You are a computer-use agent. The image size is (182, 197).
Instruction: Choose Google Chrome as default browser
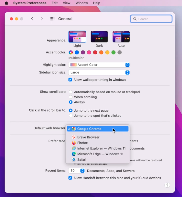[98, 129]
